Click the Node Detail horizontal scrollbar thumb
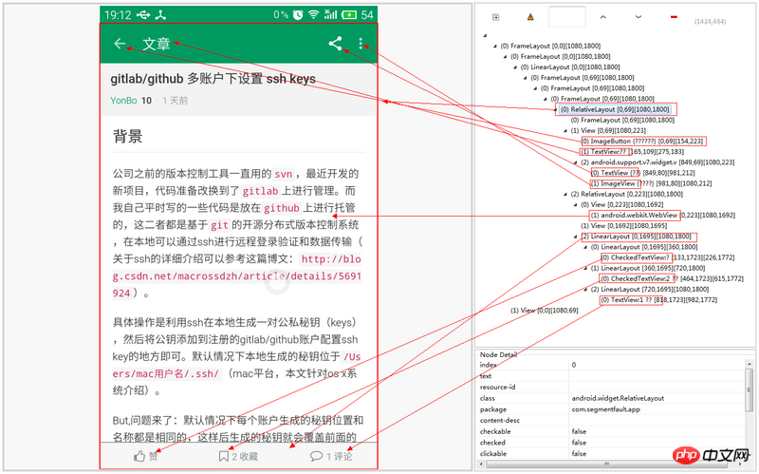The image size is (759, 474). [x=607, y=465]
